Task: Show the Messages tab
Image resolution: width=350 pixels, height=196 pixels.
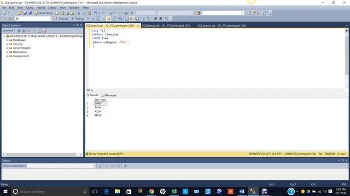Action: click(x=109, y=95)
